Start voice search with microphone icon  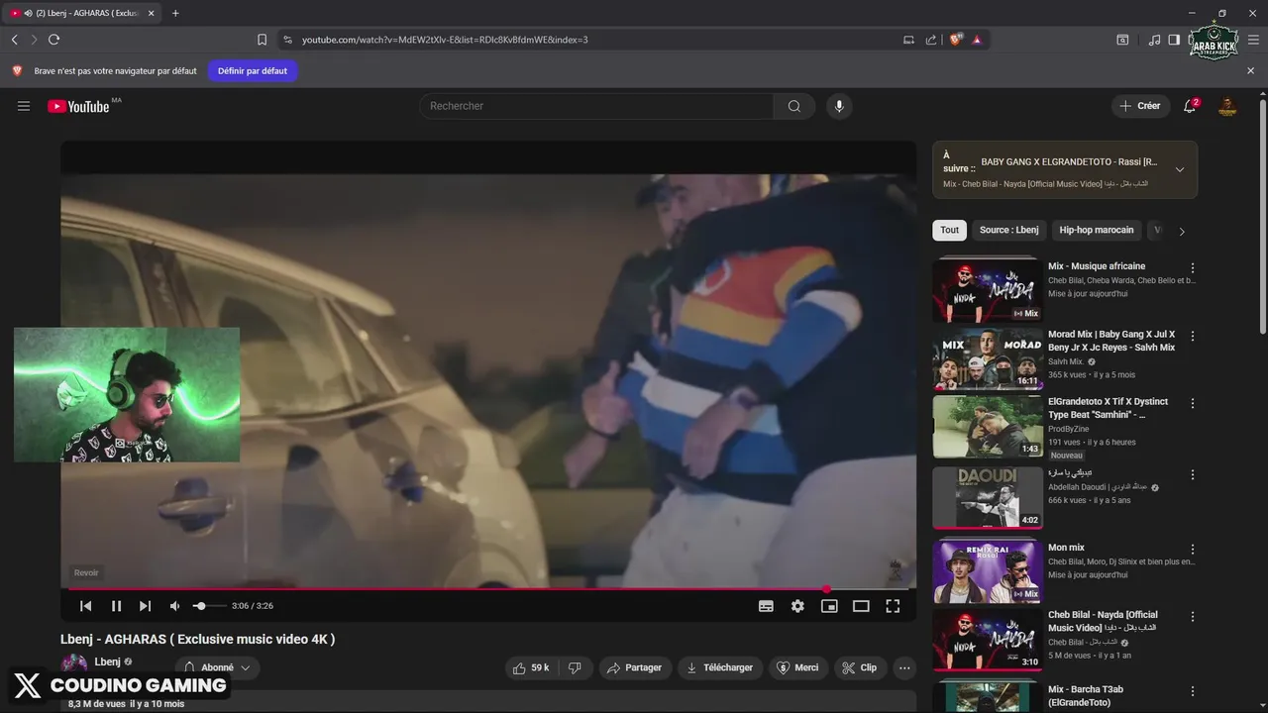coord(839,106)
